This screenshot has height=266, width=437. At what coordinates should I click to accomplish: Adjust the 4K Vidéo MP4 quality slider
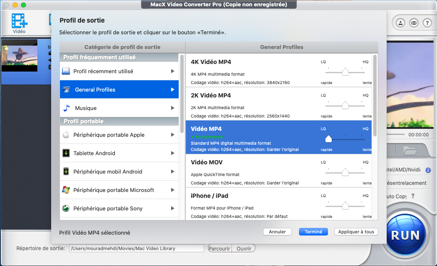[345, 72]
